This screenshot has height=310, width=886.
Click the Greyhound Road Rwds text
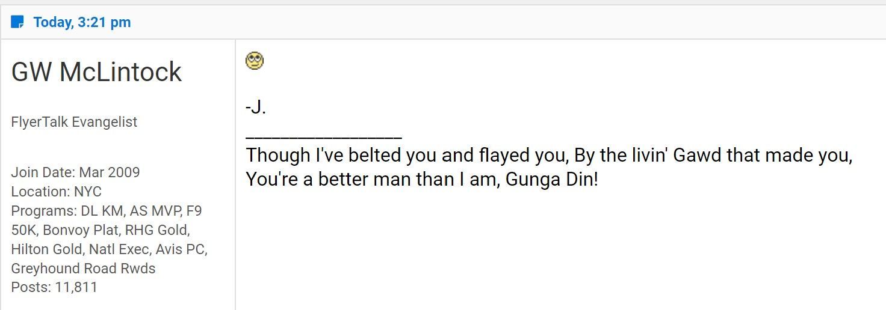coord(83,268)
